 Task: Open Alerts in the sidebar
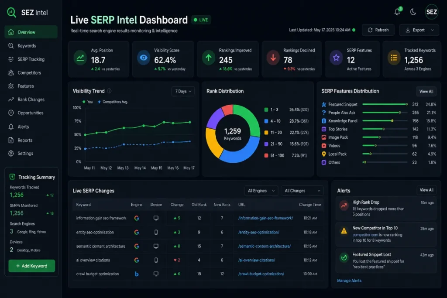(x=31, y=127)
